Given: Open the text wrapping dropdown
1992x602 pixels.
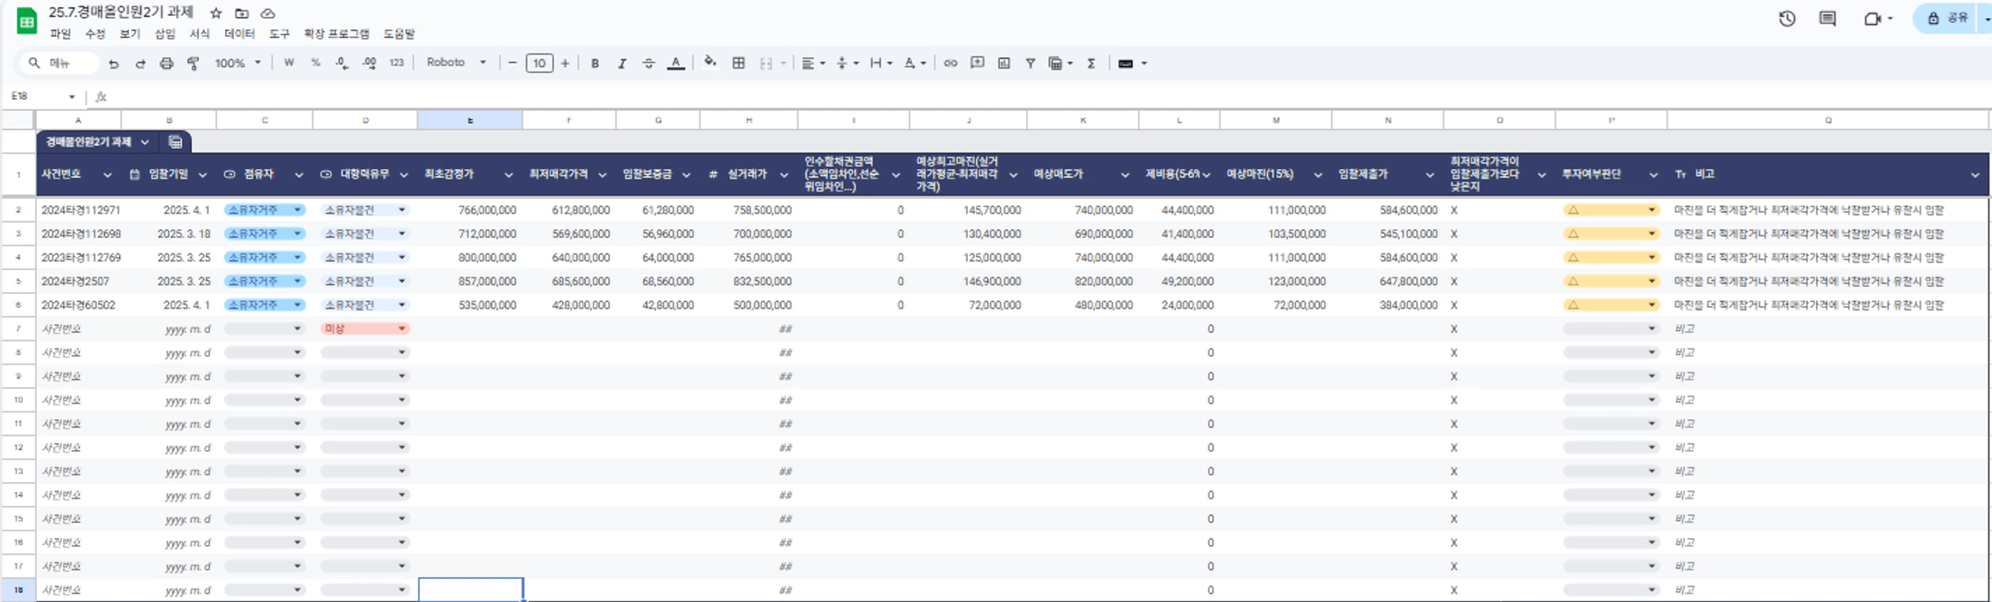Looking at the screenshot, I should click(881, 63).
